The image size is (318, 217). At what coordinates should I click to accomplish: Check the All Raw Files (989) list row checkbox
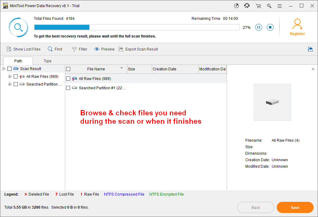68,78
